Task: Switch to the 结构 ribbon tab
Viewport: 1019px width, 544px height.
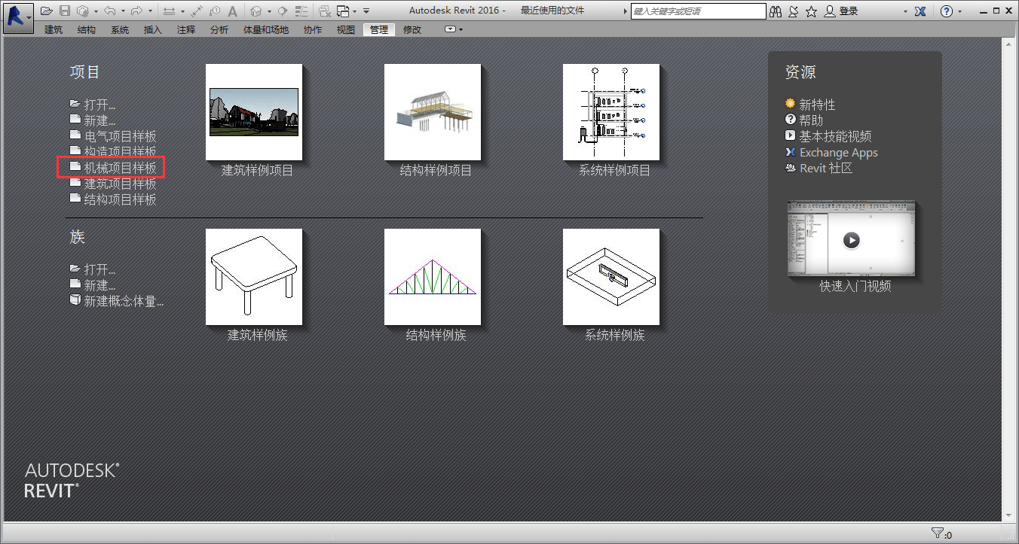Action: (87, 29)
